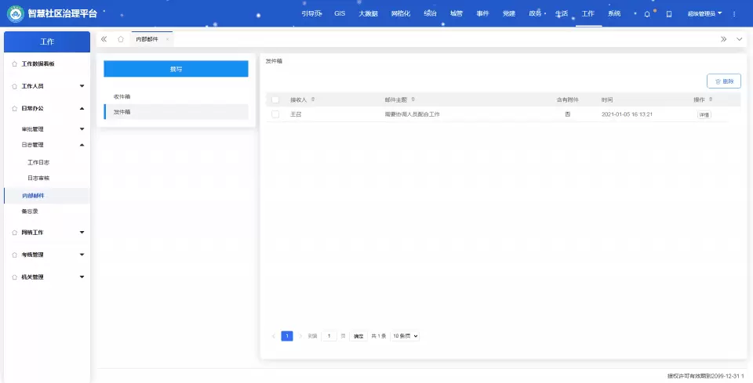The width and height of the screenshot is (753, 383).
Task: Close the 内部邮件 tab
Action: tap(167, 39)
